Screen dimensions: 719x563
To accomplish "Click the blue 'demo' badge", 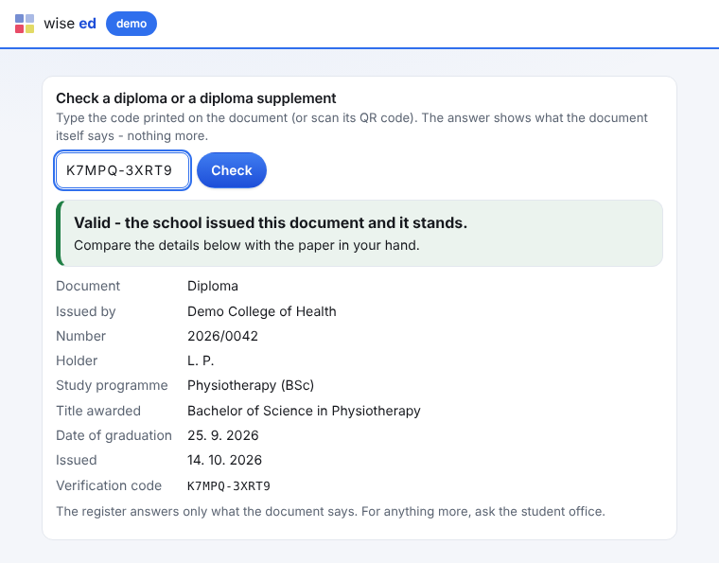I will click(132, 24).
